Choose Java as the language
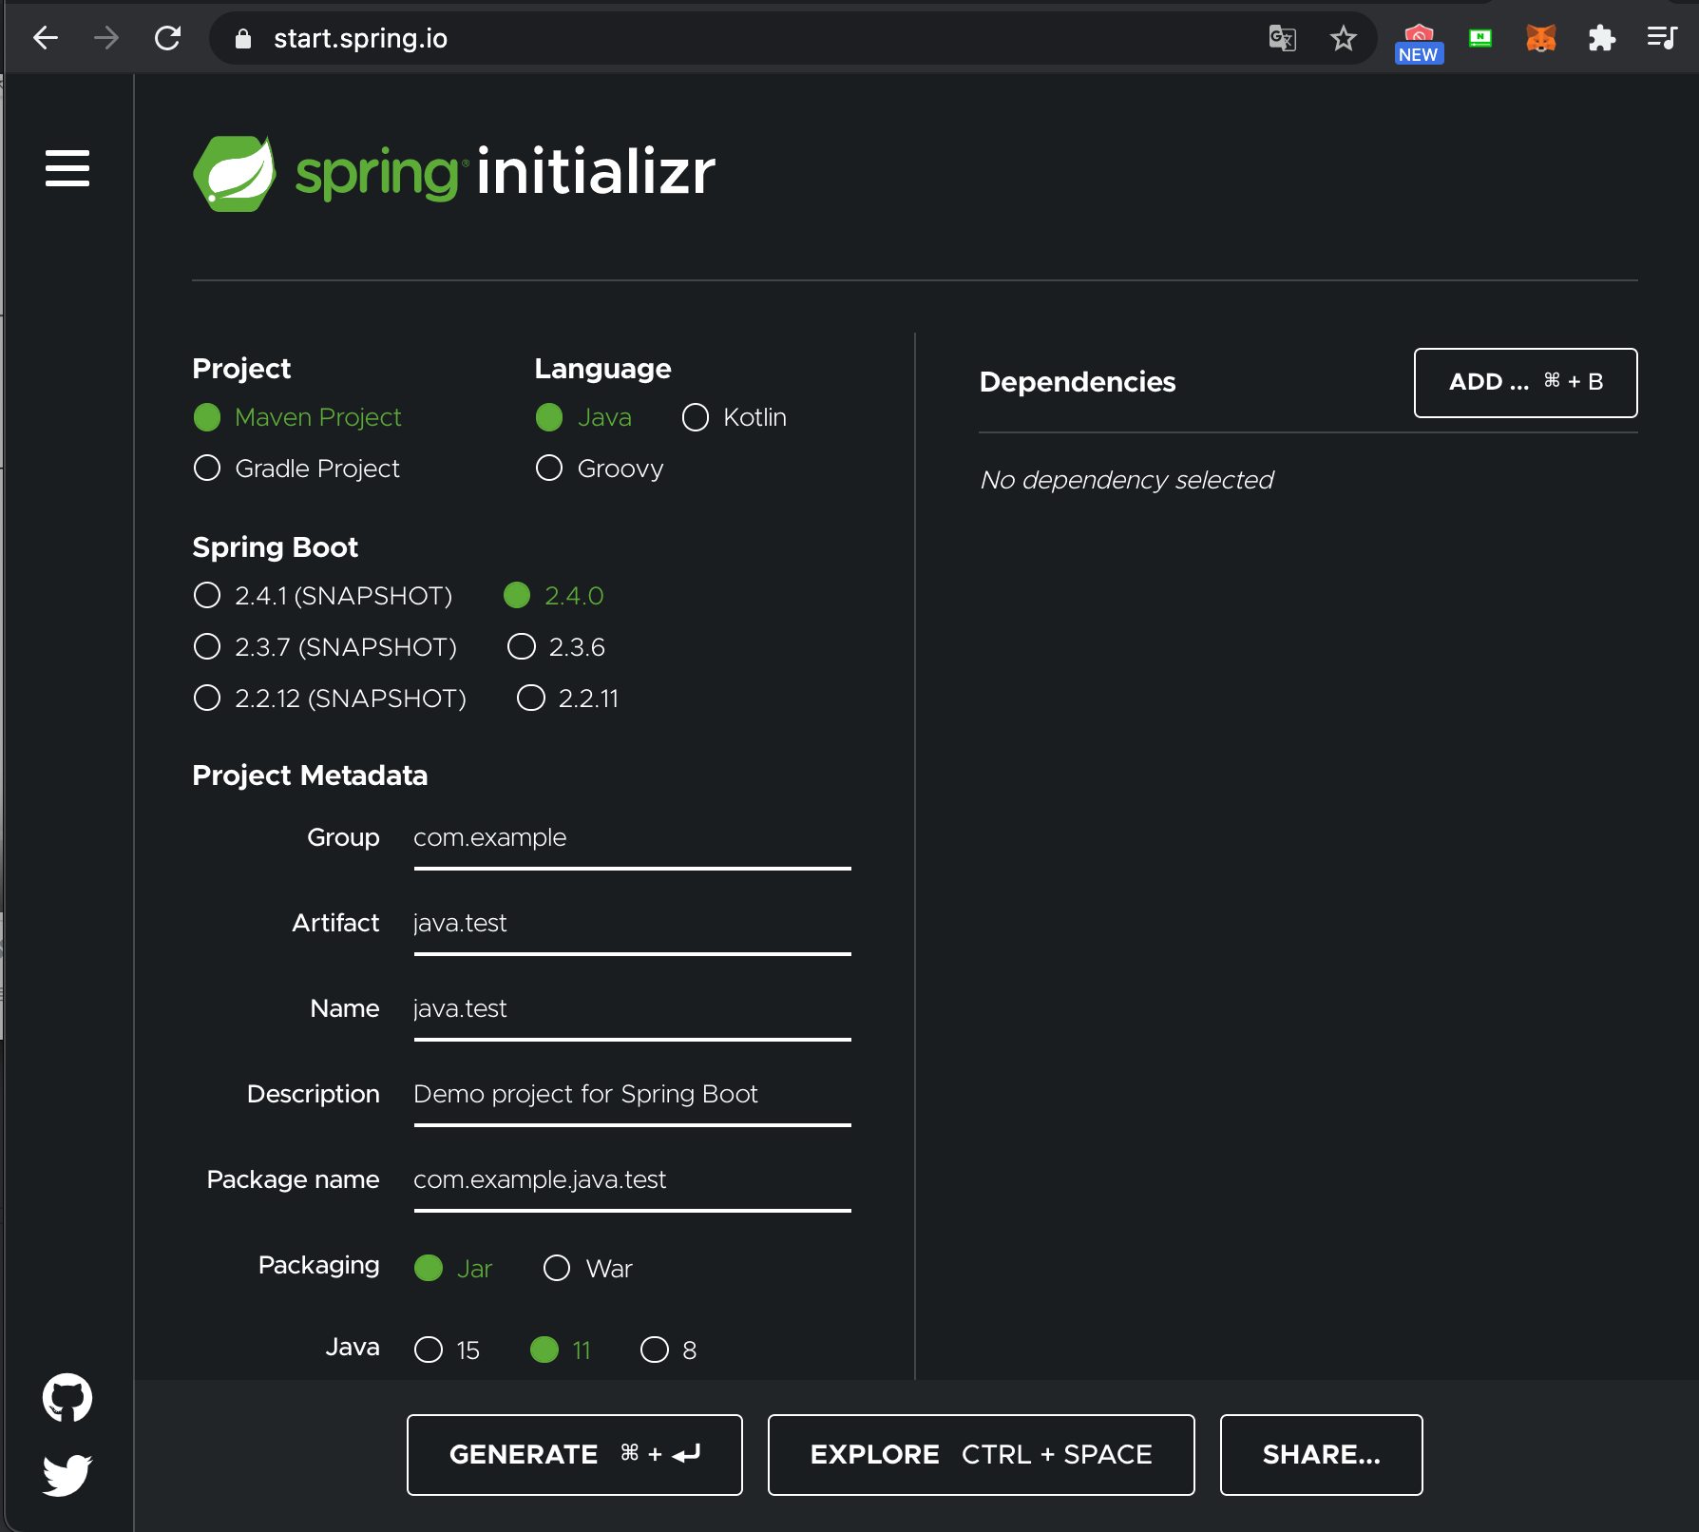The height and width of the screenshot is (1532, 1699). tap(583, 417)
